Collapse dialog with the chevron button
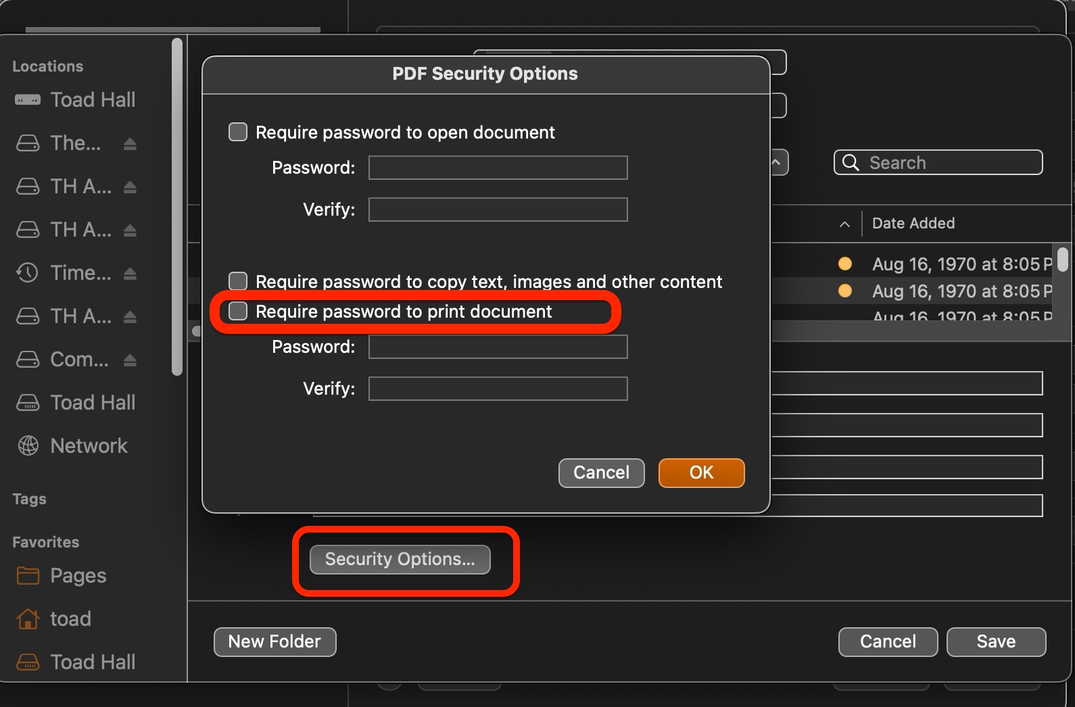 [777, 162]
